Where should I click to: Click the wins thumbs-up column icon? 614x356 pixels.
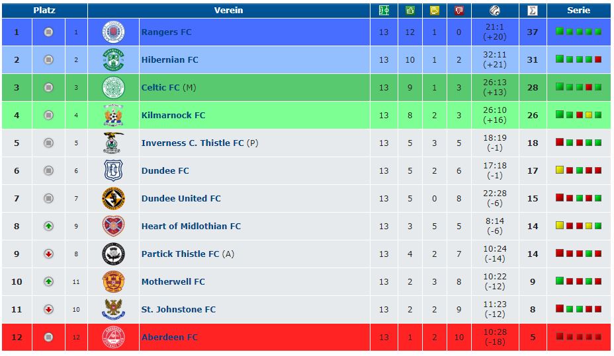click(410, 11)
